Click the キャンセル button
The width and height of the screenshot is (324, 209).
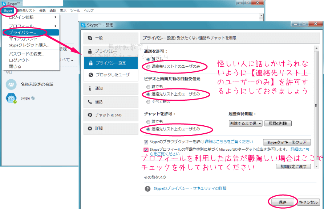[308, 202]
